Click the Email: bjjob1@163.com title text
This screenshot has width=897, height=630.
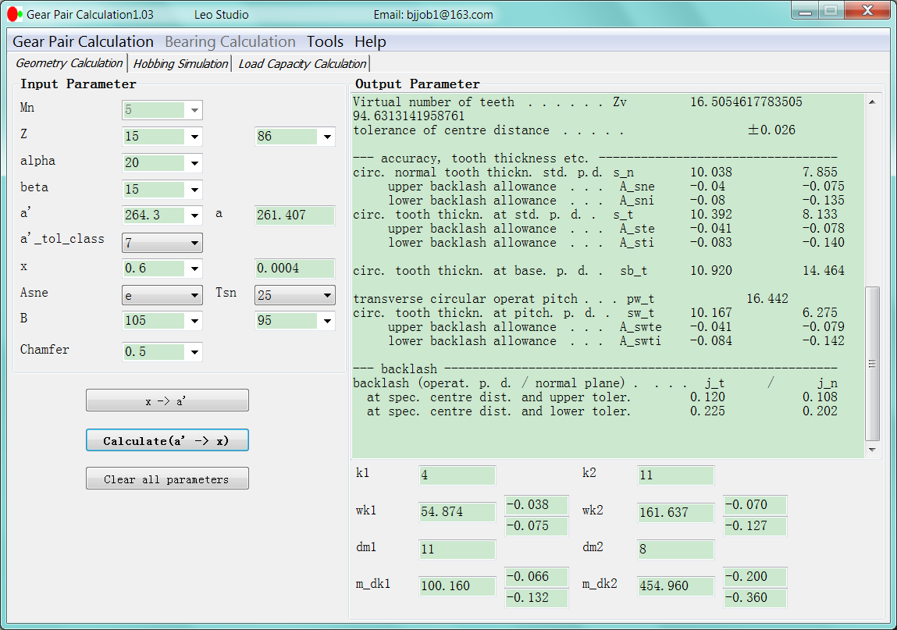click(433, 15)
